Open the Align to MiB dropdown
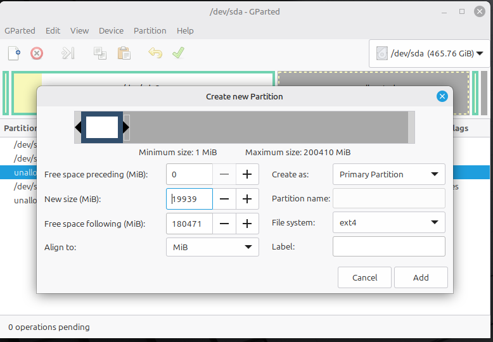 (x=212, y=247)
